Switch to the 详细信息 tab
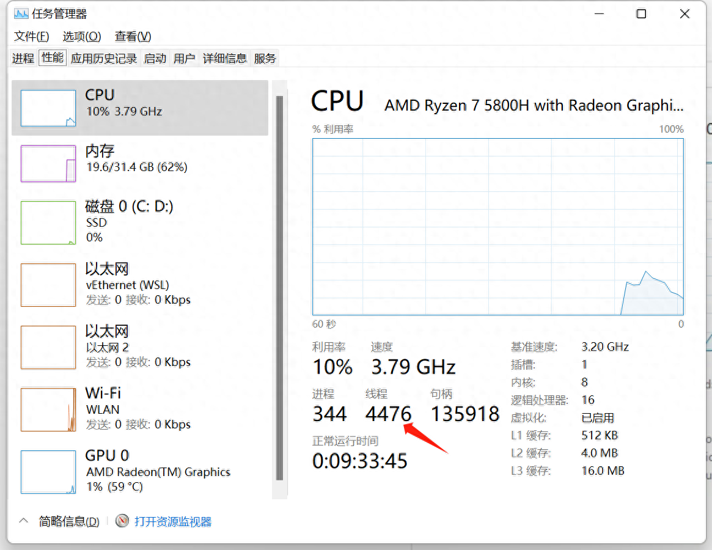 pyautogui.click(x=225, y=58)
